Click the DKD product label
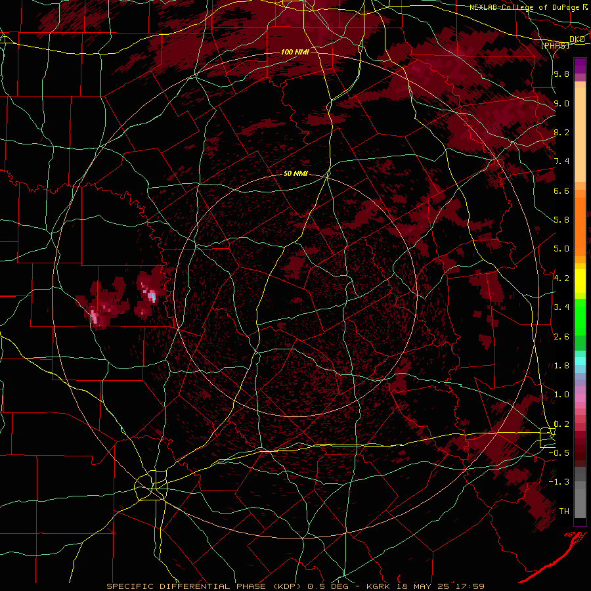Viewport: 591px width, 591px height. 577,39
